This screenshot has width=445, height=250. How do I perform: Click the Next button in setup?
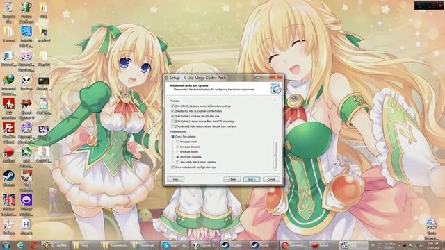(252, 179)
